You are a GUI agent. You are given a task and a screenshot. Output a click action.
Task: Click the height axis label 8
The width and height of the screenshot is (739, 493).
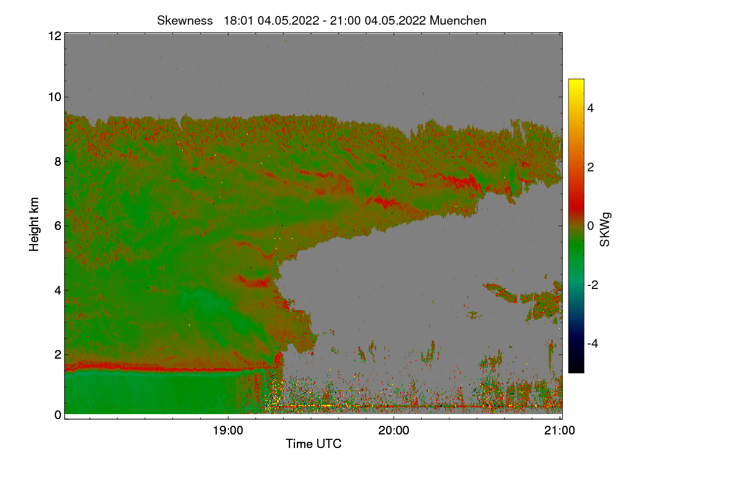pos(57,161)
